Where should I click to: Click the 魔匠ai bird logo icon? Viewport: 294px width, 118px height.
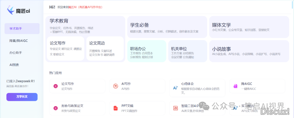(x=11, y=10)
